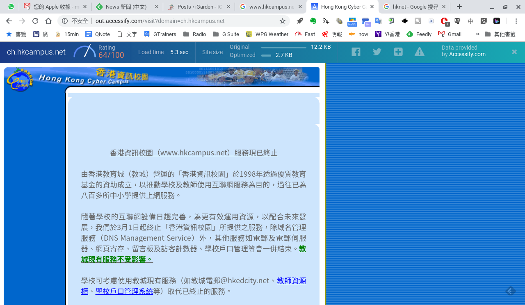Viewport: 525px width, 305px height.
Task: Open the Chrome three-dot menu
Action: pos(516,21)
